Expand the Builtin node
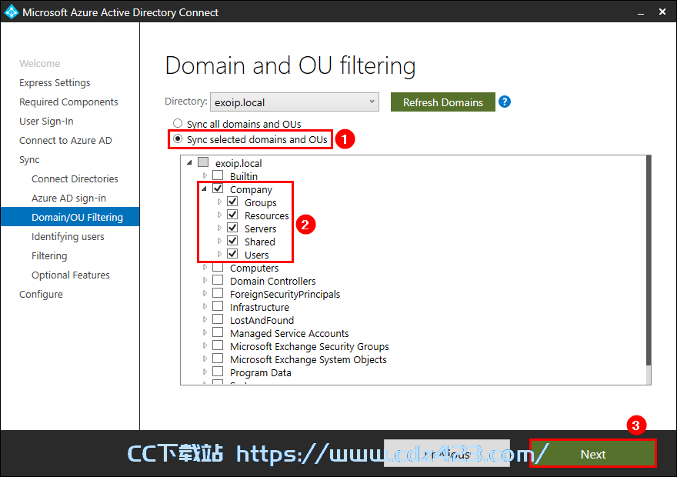Viewport: 677px width, 477px height. [x=205, y=175]
